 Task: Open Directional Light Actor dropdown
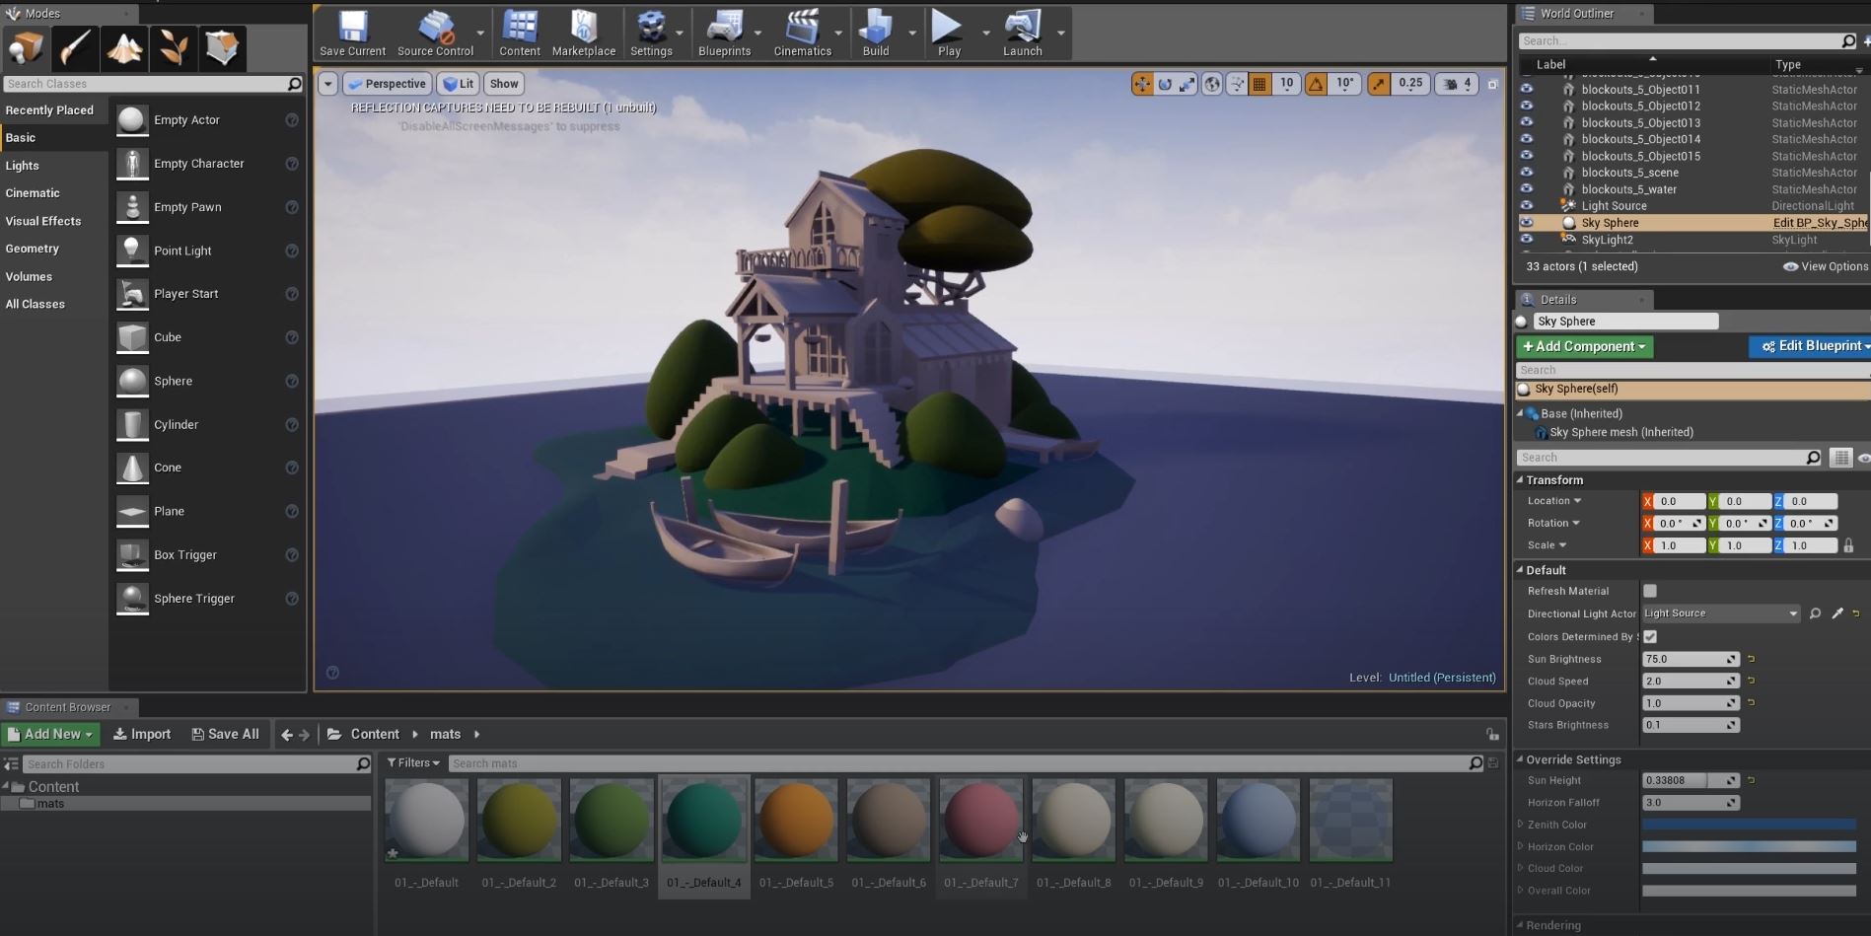[1721, 613]
